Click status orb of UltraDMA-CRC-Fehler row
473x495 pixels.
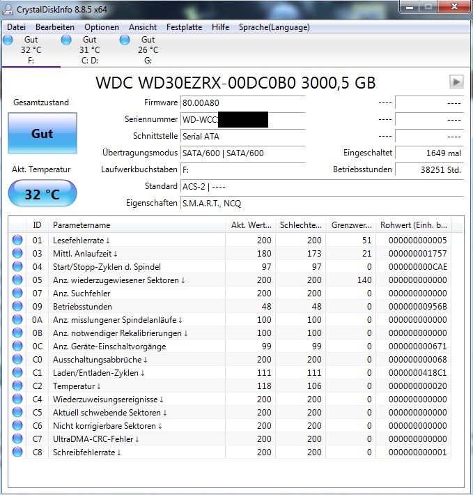(17, 439)
